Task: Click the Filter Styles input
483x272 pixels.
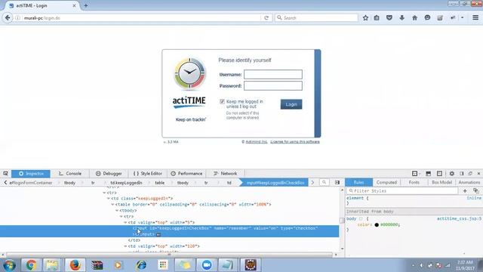Action: (x=402, y=191)
